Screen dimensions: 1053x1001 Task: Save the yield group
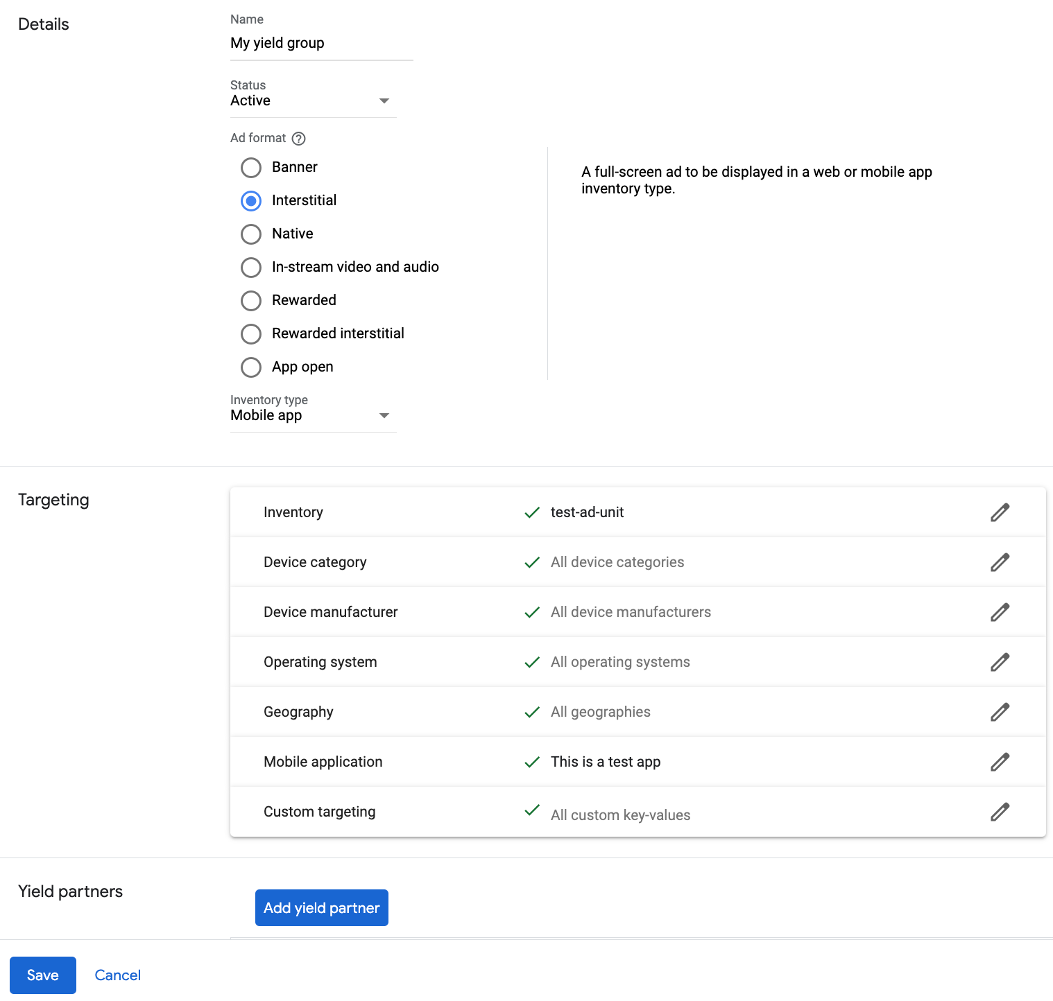[43, 975]
